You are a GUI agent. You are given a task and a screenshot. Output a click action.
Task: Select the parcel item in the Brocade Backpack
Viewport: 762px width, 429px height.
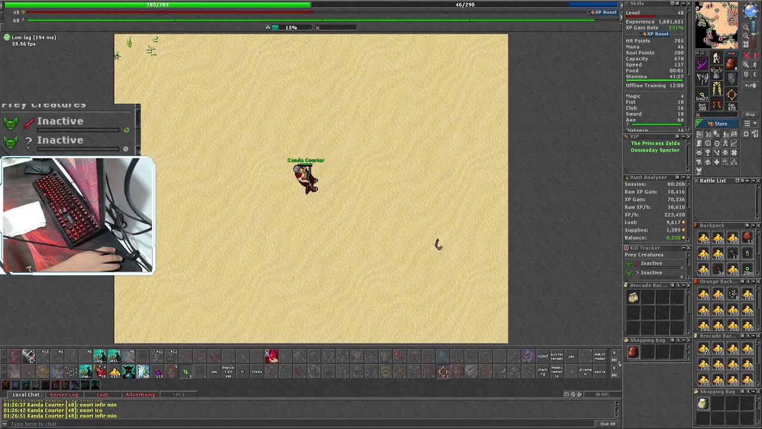point(633,297)
